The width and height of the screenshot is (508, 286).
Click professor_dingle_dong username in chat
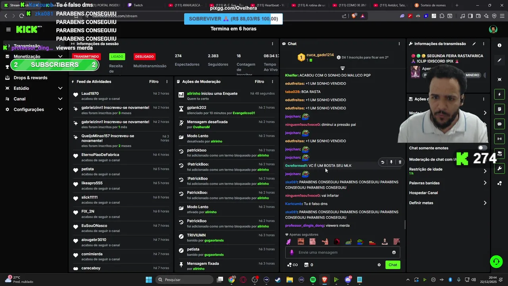click(x=304, y=226)
